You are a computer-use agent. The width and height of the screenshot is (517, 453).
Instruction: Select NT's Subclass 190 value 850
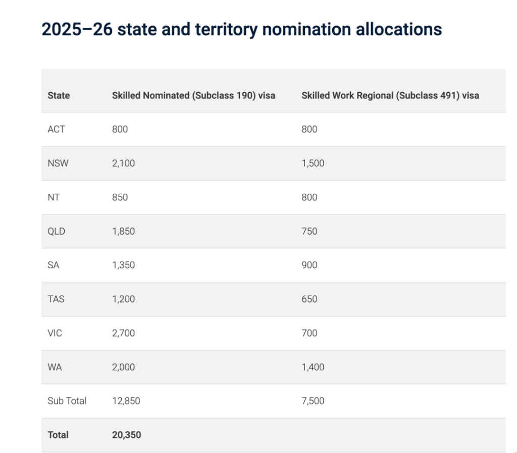120,197
